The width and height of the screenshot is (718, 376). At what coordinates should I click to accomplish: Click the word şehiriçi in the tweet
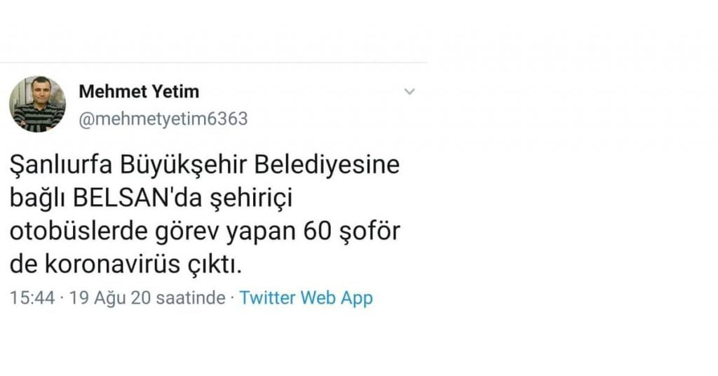click(x=251, y=199)
